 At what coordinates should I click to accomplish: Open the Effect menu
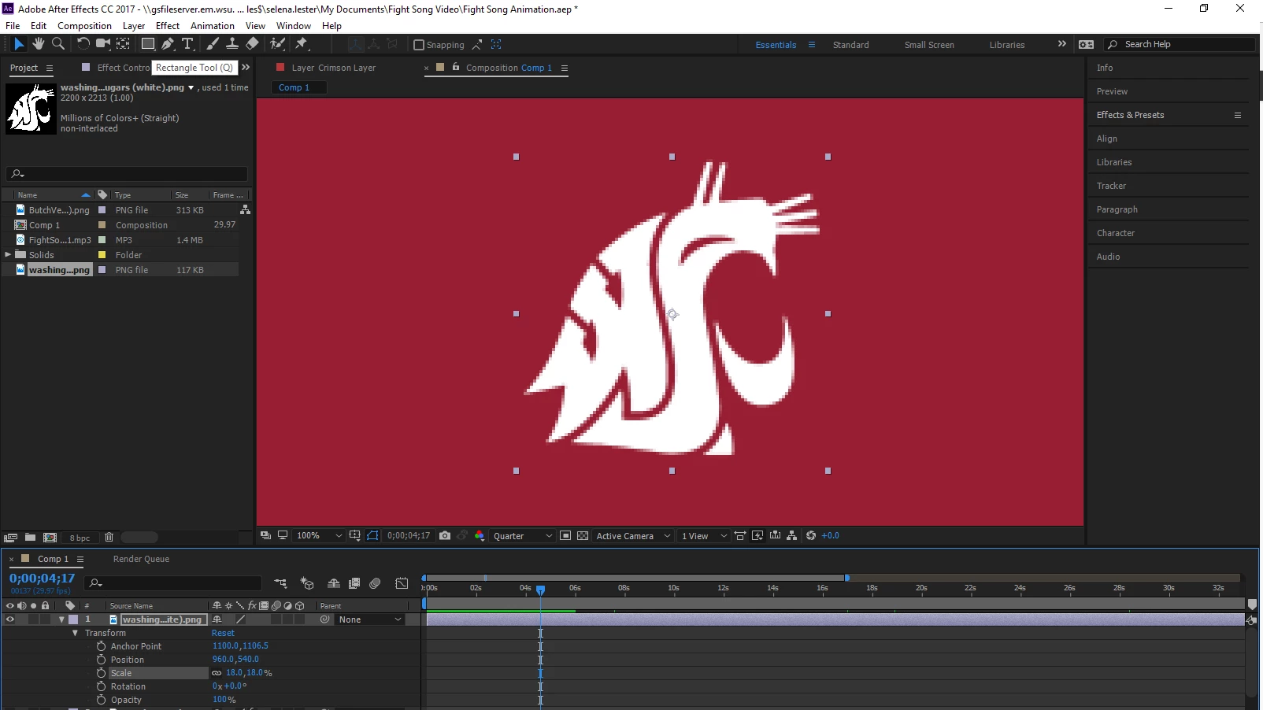point(168,26)
